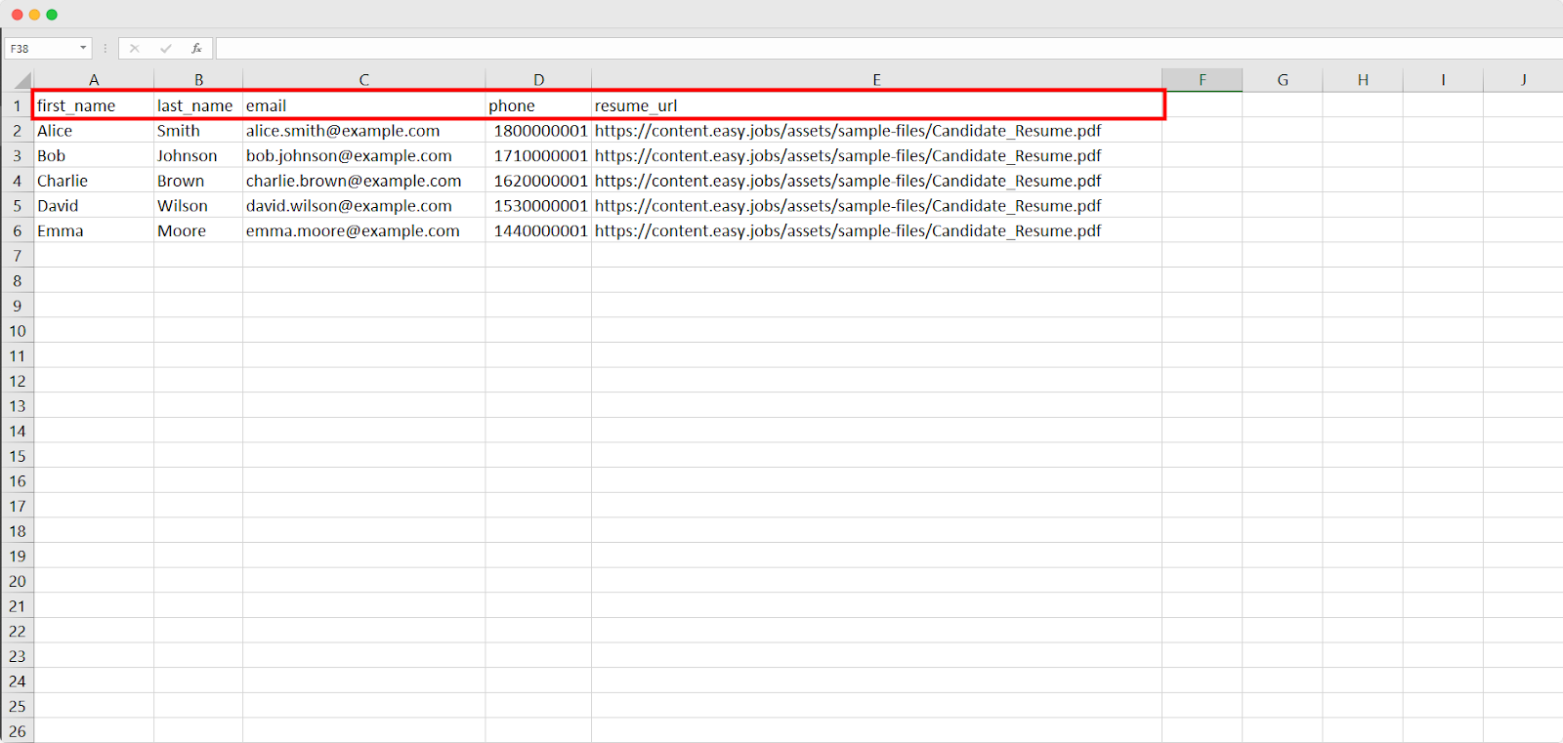This screenshot has height=743, width=1563.
Task: Click the Name Box showing F38
Action: pos(39,48)
